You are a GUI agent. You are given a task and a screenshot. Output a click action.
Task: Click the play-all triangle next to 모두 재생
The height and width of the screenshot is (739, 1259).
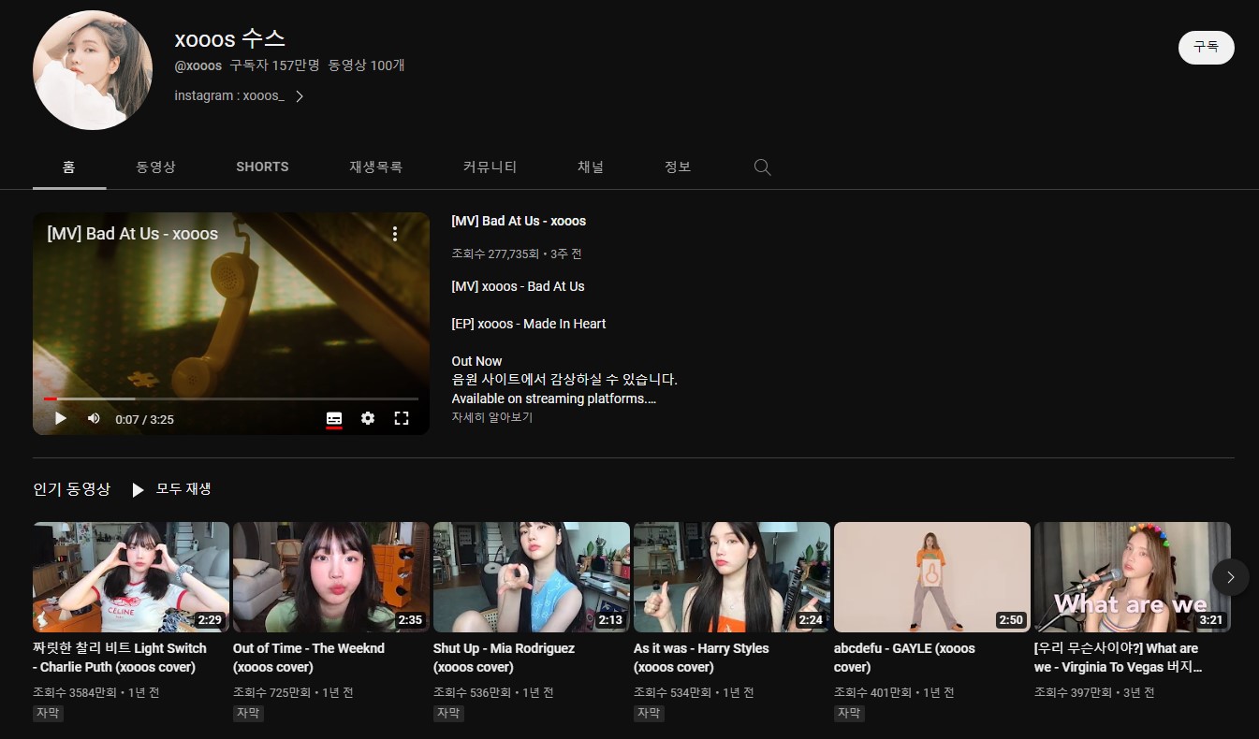coord(138,488)
